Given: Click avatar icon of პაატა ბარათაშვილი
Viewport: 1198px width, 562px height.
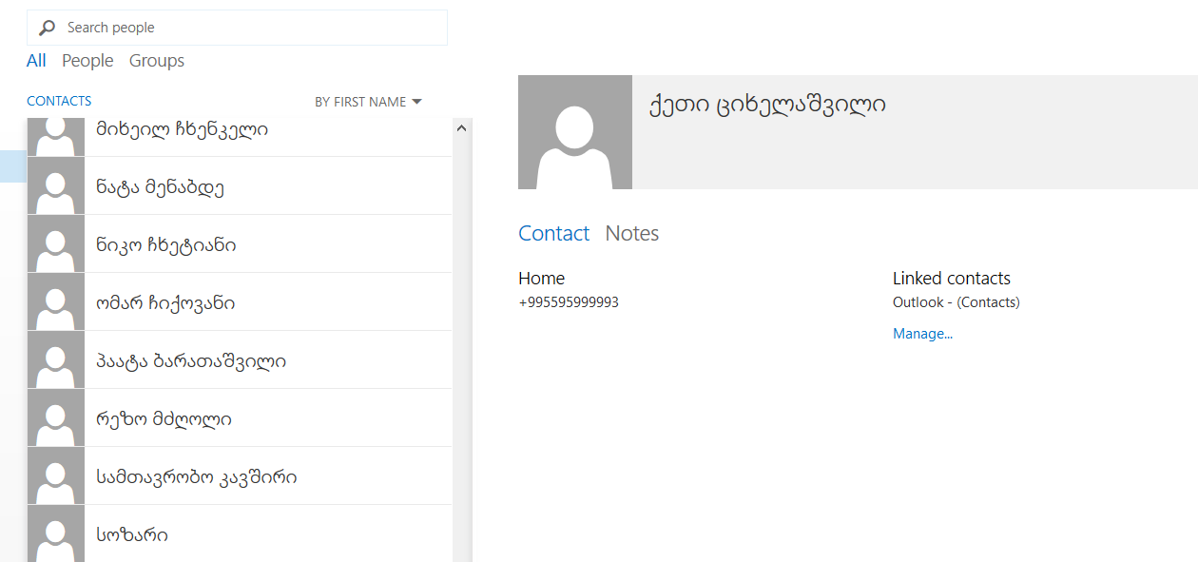Looking at the screenshot, I should [x=56, y=360].
